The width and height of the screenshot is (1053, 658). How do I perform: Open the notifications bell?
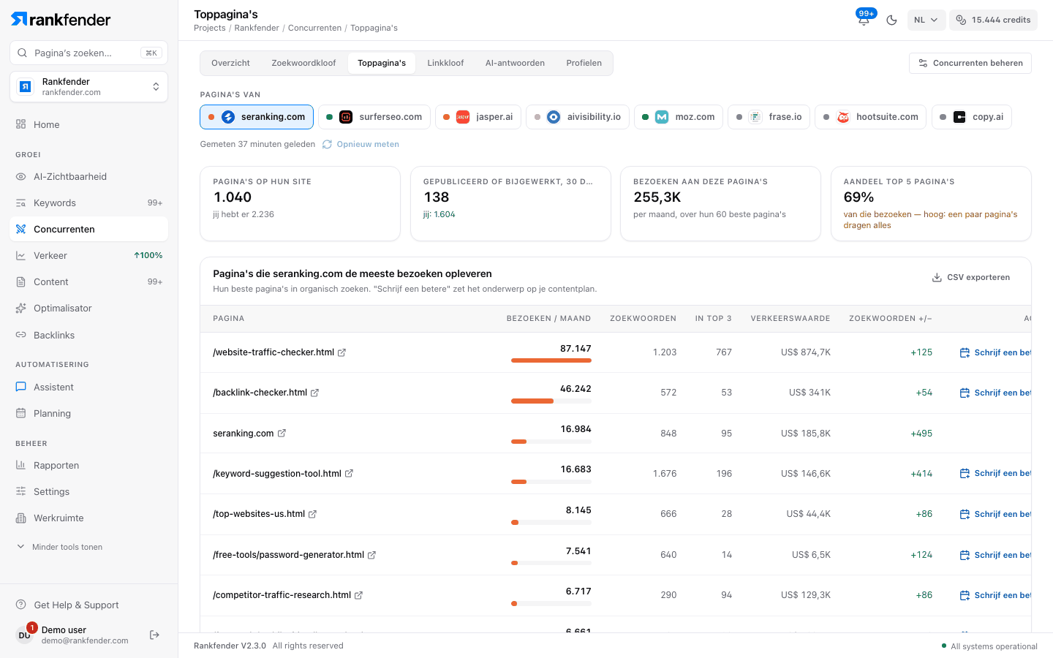[x=864, y=20]
